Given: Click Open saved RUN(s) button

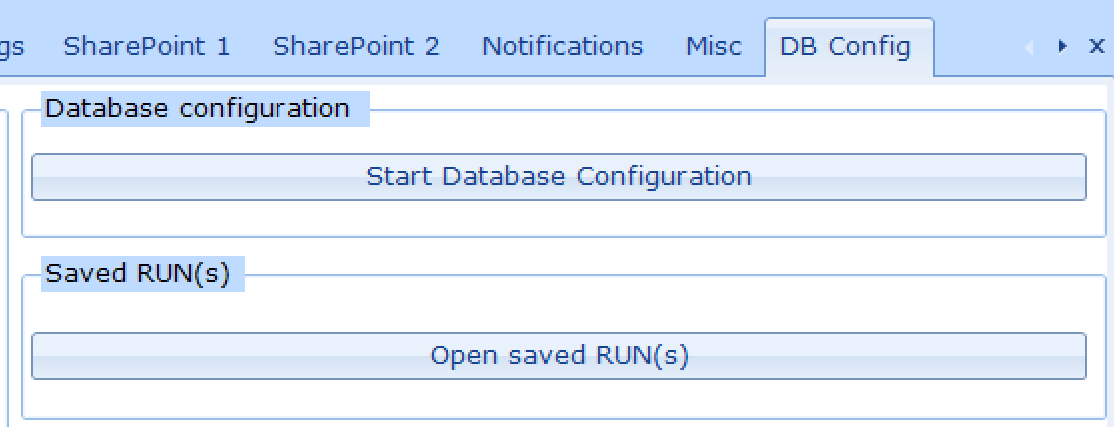Looking at the screenshot, I should coord(558,356).
